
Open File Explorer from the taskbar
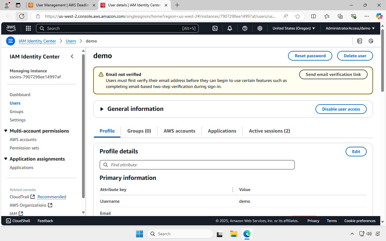[233, 234]
